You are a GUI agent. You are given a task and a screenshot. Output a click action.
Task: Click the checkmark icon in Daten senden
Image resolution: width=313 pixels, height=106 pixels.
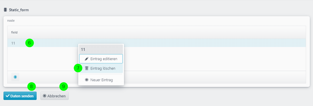[x=8, y=96]
